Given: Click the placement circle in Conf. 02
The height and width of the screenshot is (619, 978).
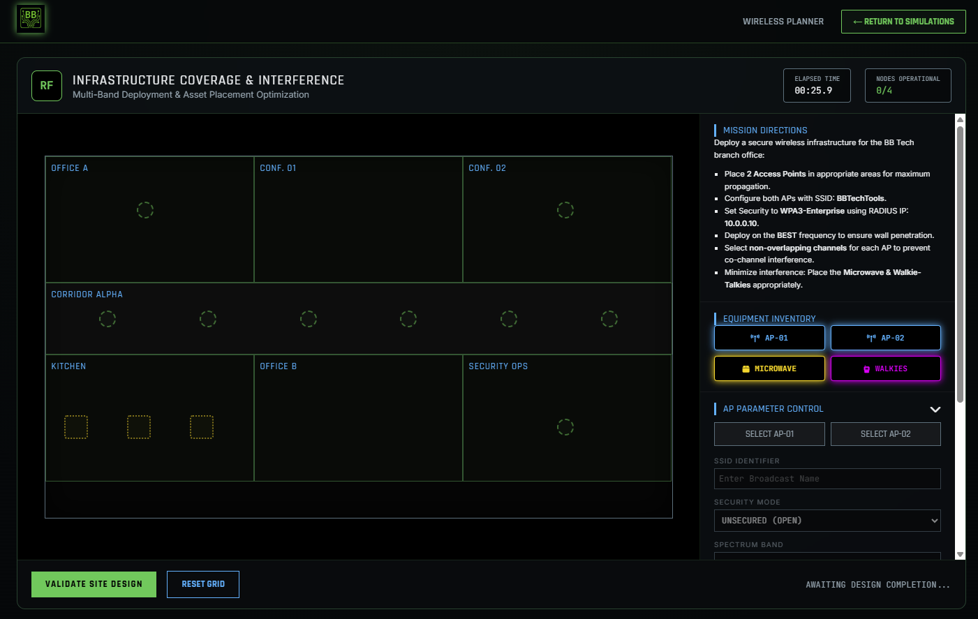Looking at the screenshot, I should click(x=565, y=210).
